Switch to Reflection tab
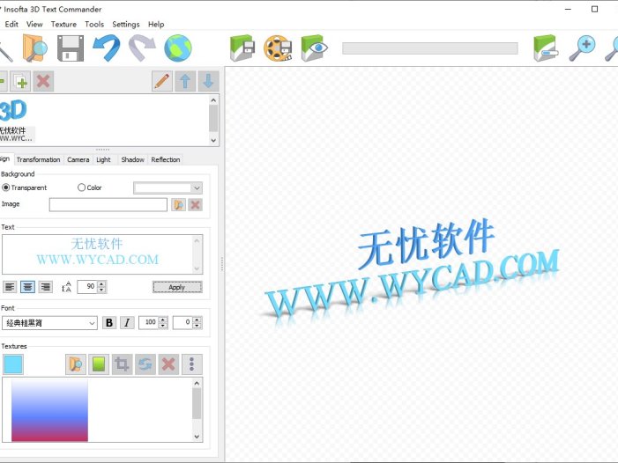The image size is (618, 463). 166,159
